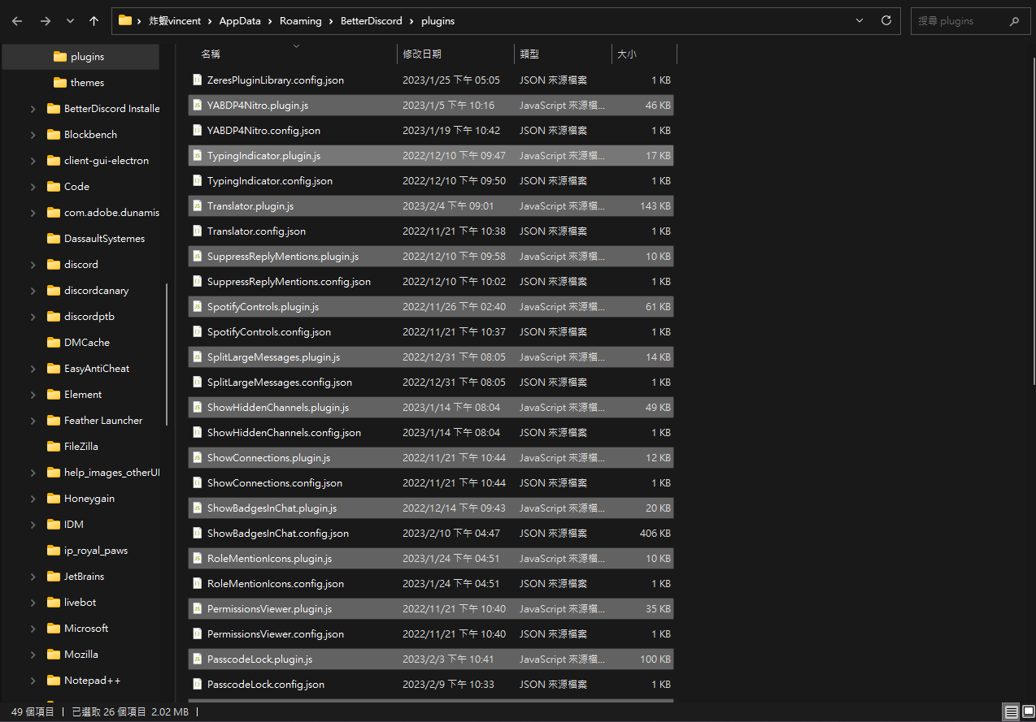Select the themes folder in the sidebar
This screenshot has height=722, width=1036.
(87, 82)
